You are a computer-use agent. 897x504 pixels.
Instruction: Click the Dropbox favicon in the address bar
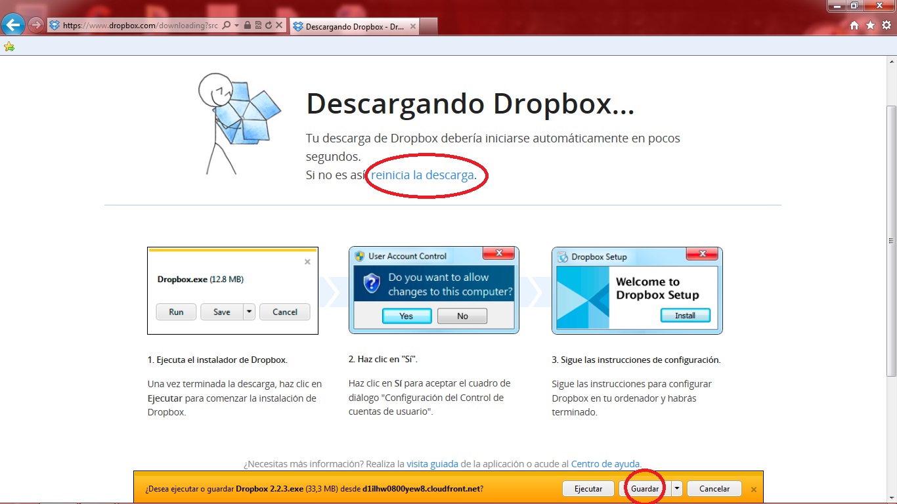[55, 26]
